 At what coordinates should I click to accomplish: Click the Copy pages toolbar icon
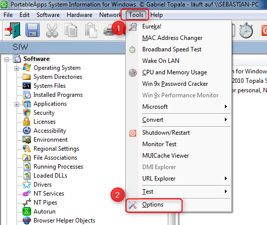click(71, 30)
